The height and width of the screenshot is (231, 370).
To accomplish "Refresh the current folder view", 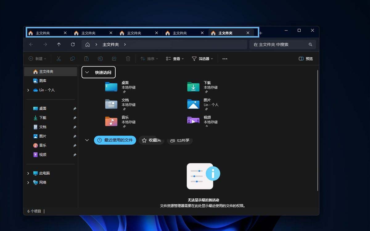I will 73,45.
